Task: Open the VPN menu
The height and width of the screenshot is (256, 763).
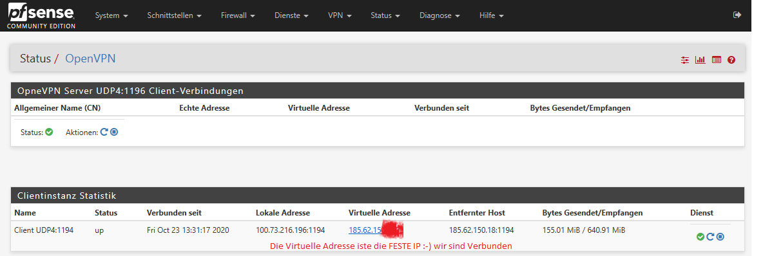Action: [x=339, y=15]
